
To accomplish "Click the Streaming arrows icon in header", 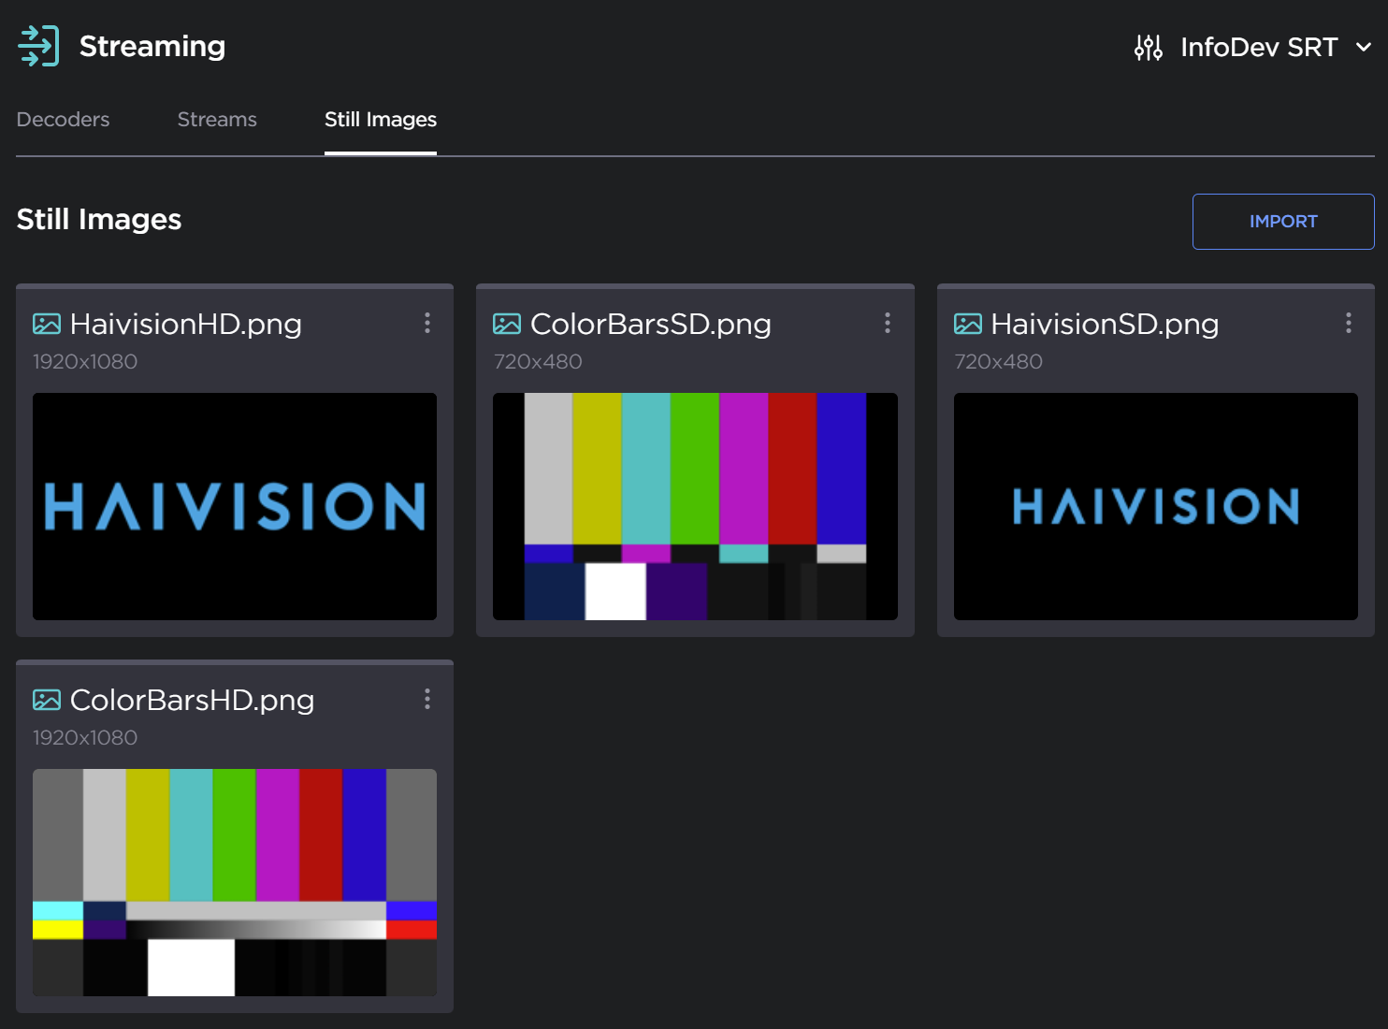I will point(38,46).
